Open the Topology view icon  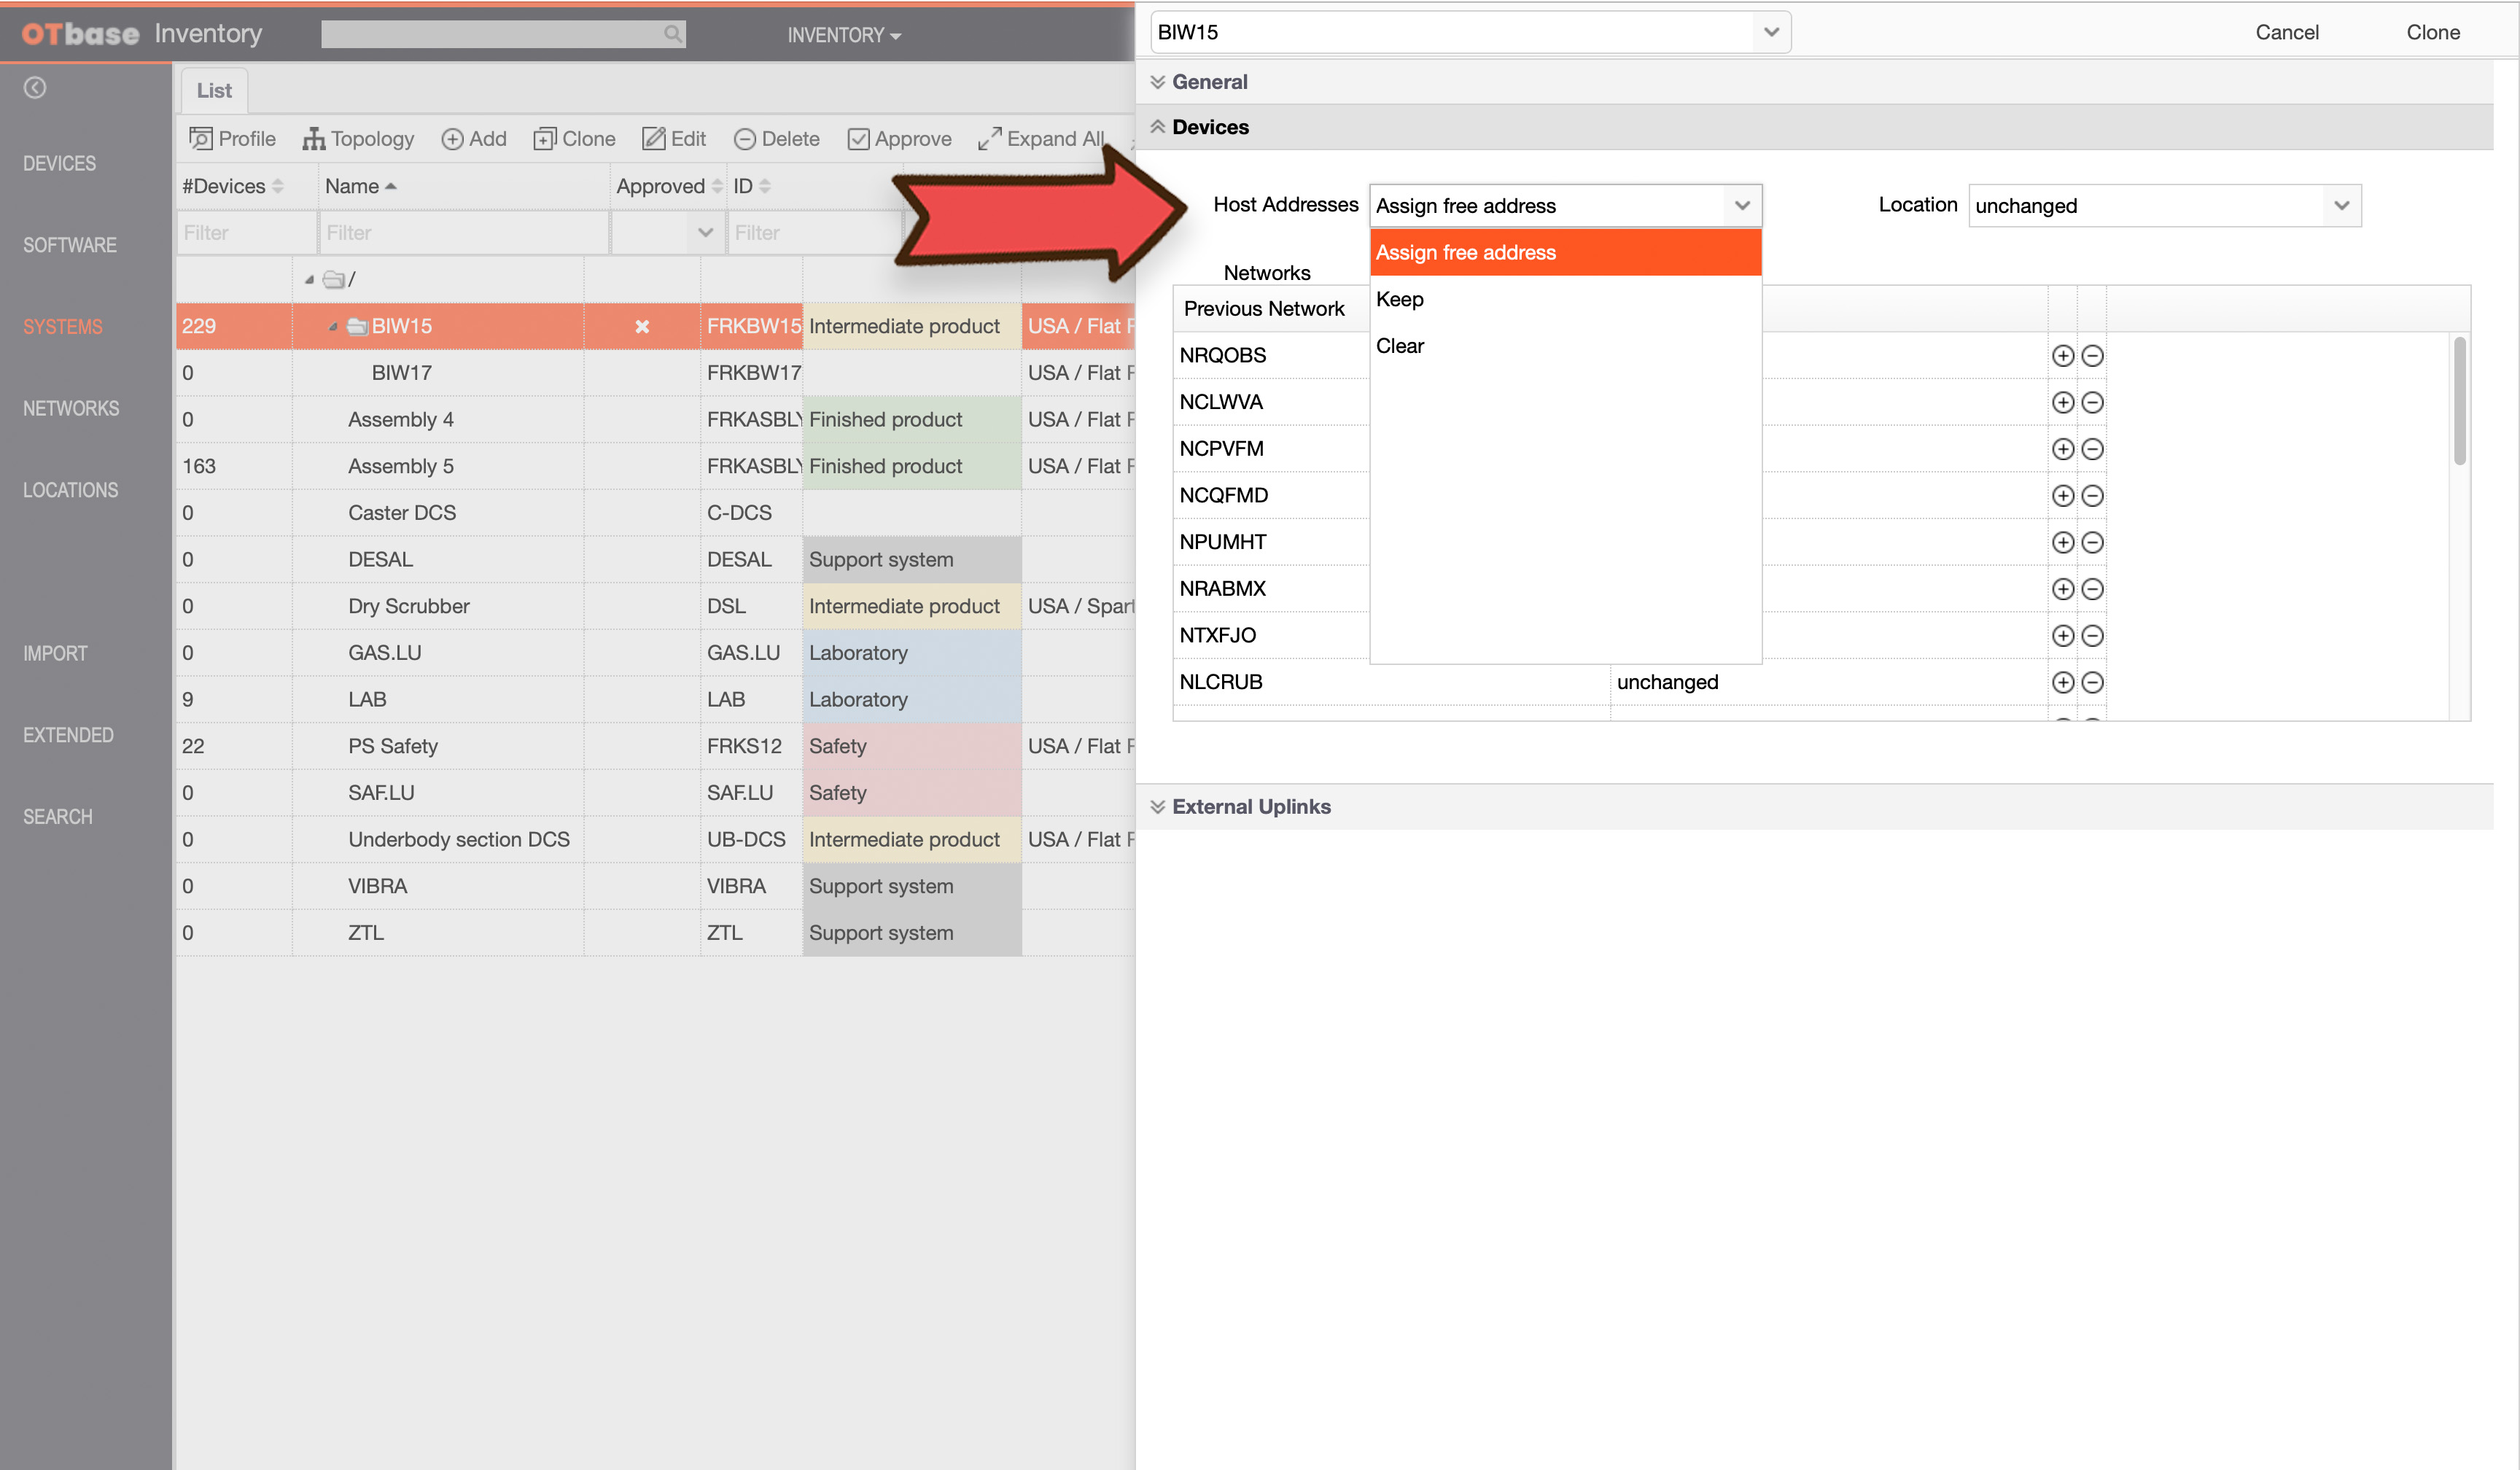pos(313,138)
